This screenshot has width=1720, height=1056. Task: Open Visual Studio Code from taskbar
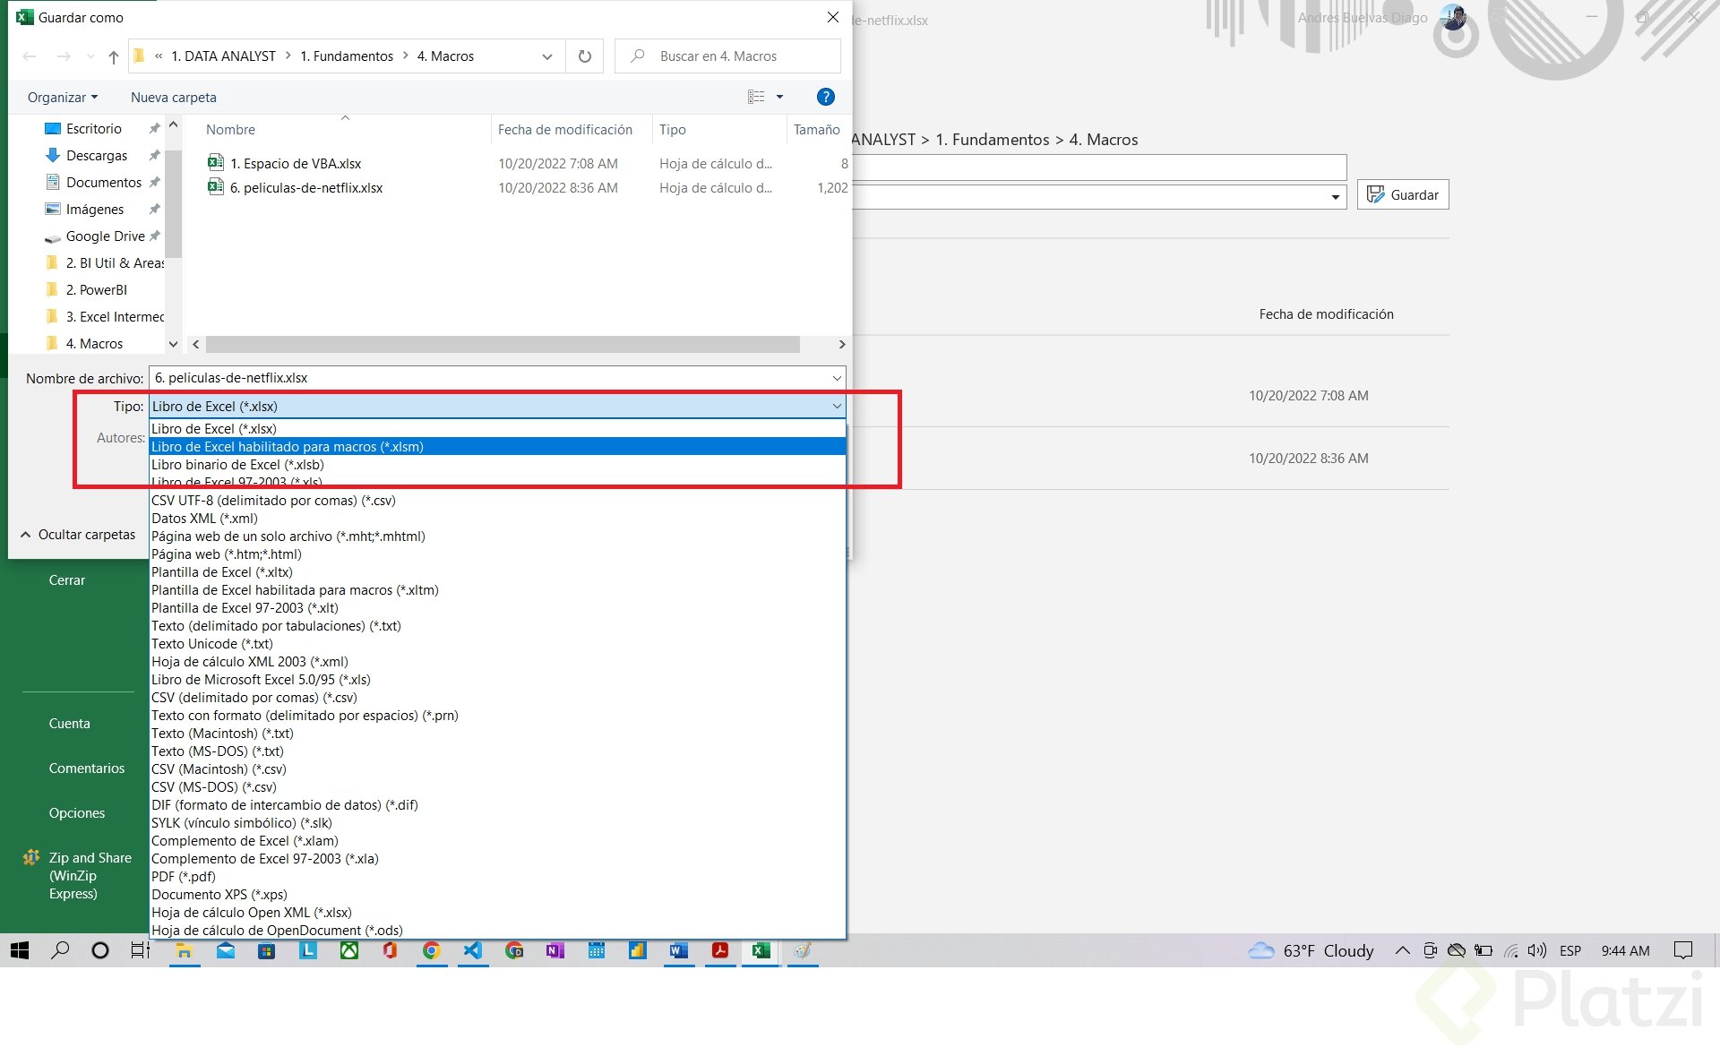pos(472,950)
